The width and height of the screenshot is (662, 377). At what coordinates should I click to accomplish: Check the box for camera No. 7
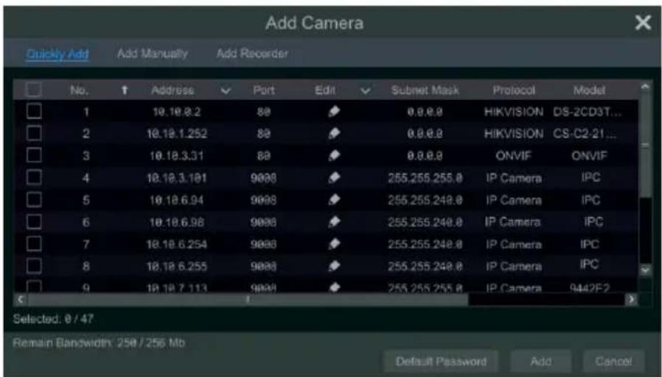click(x=34, y=244)
